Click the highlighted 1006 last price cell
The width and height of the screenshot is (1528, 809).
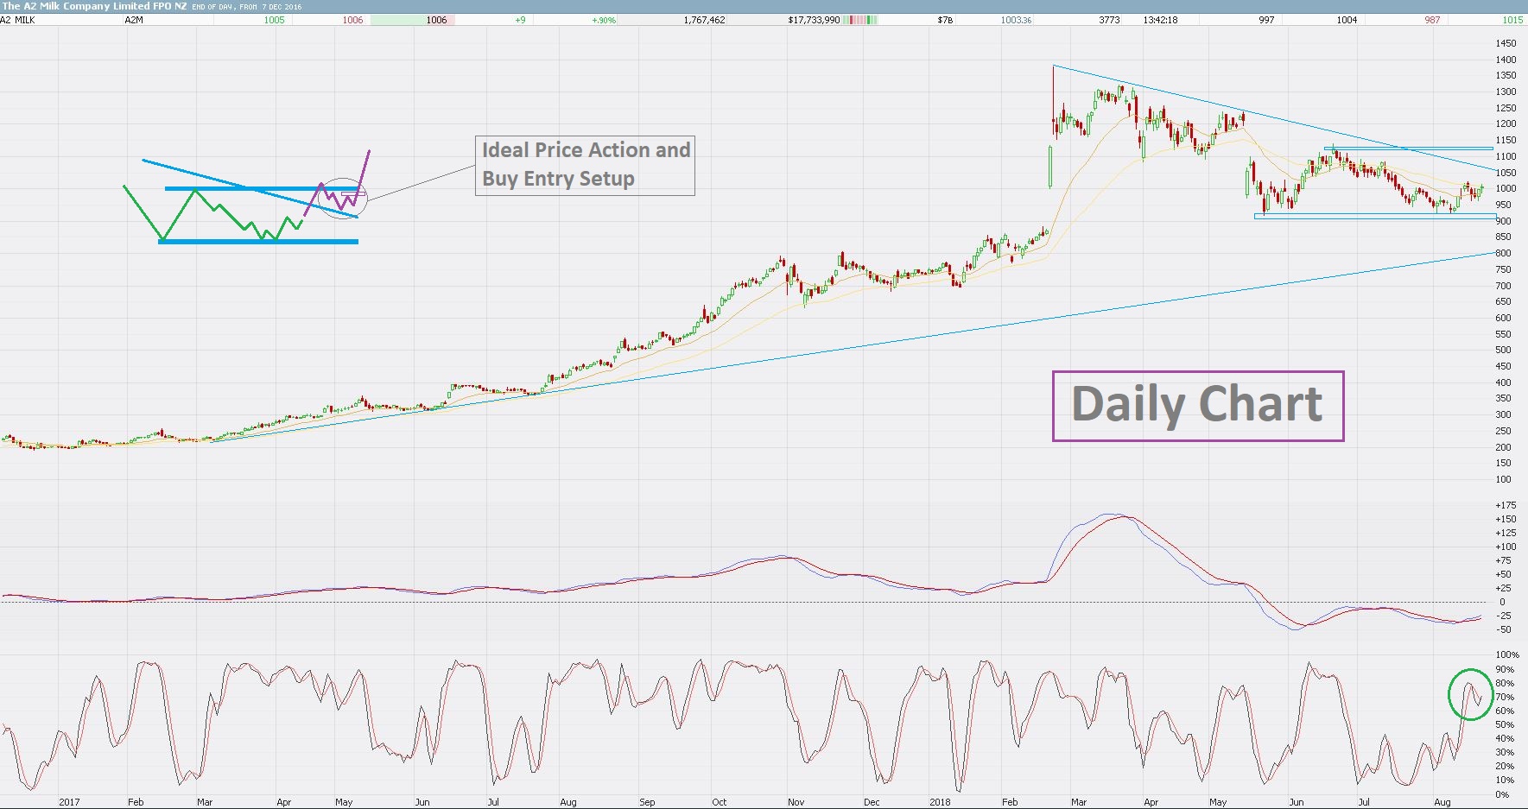(413, 20)
